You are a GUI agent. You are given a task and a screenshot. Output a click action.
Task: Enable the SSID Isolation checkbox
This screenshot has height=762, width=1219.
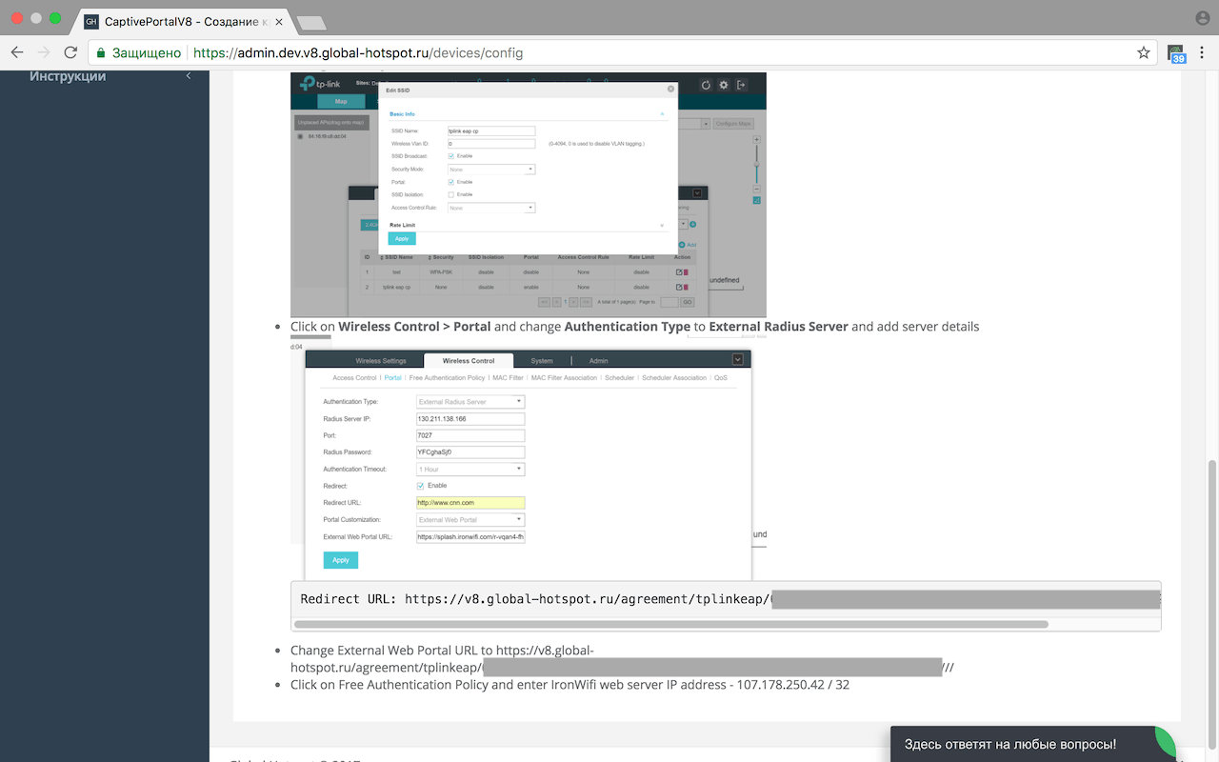[451, 194]
